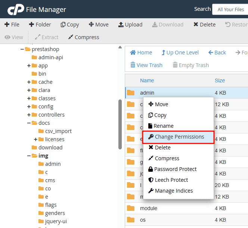This screenshot has width=248, height=228.
Task: Click the prestashop folder icon in tree
Action: pos(28,49)
